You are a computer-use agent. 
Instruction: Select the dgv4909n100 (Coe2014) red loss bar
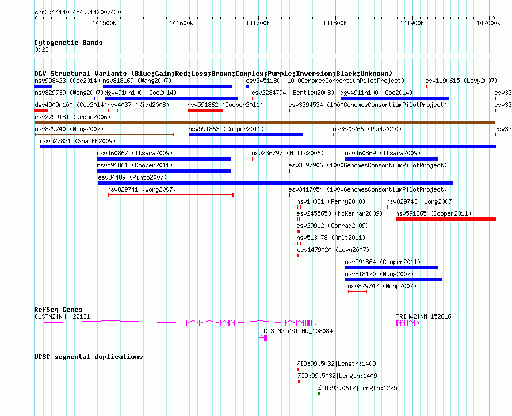point(41,110)
